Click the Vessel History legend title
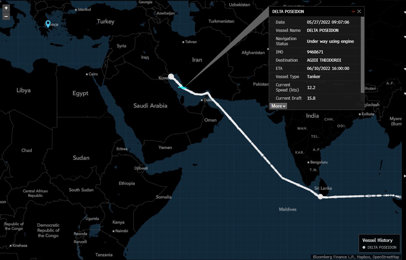This screenshot has height=260, width=406. (x=377, y=240)
